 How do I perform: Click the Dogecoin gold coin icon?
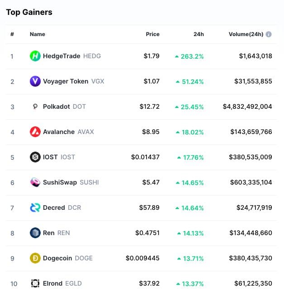click(x=35, y=259)
